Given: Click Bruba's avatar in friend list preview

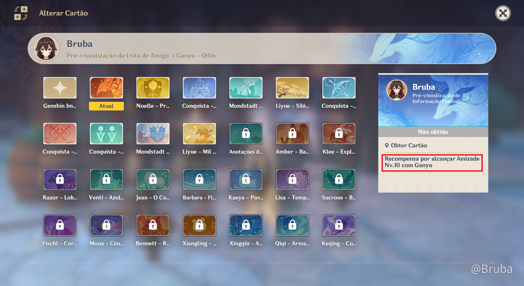Looking at the screenshot, I should 46,49.
